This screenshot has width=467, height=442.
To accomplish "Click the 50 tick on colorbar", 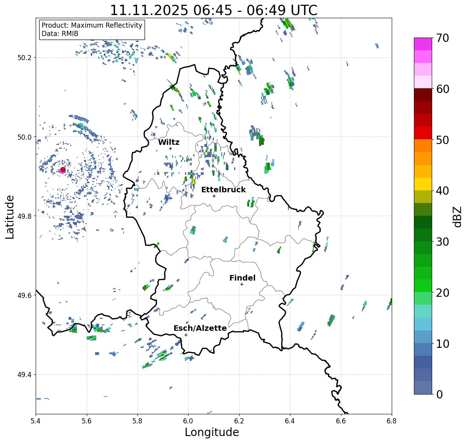I will click(442, 140).
